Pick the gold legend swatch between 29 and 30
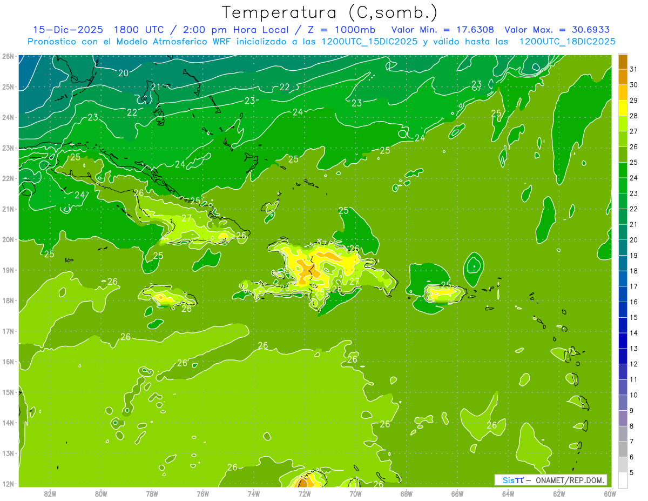The image size is (648, 501). click(x=623, y=92)
